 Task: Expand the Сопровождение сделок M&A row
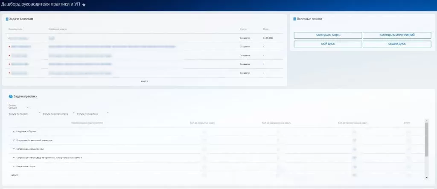14,149
